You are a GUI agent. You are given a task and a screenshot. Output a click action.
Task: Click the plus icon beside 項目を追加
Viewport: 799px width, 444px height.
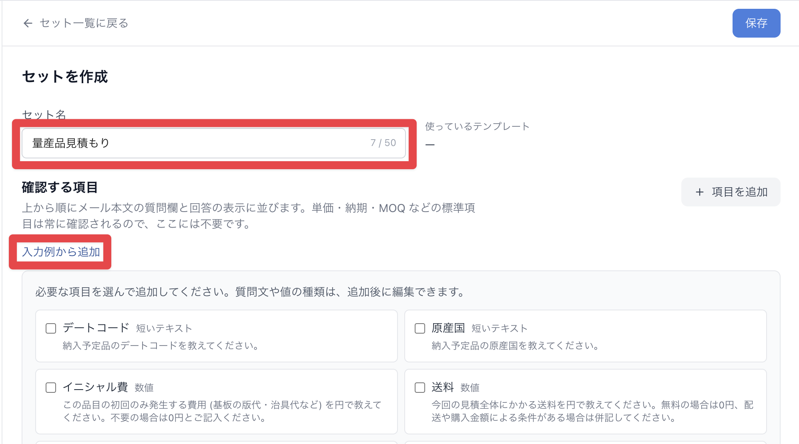699,192
